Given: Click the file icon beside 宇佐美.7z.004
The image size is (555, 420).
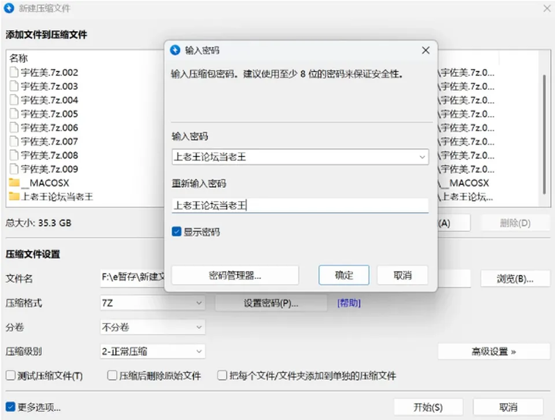Looking at the screenshot, I should tap(14, 100).
